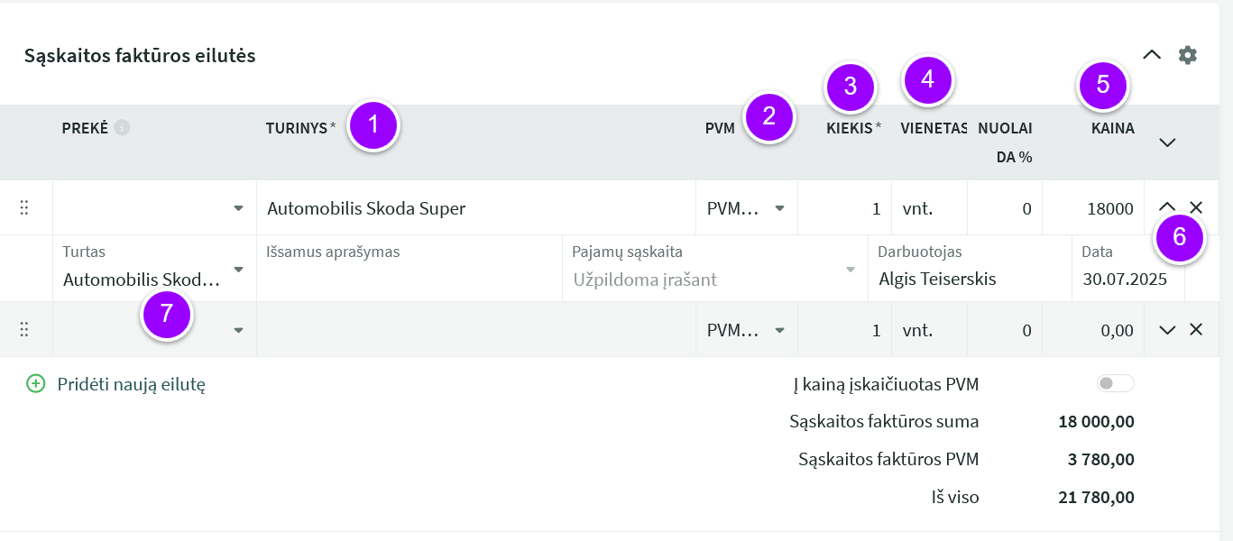Open the Prekė dropdown in first row
This screenshot has height=541, width=1233.
pos(155,208)
